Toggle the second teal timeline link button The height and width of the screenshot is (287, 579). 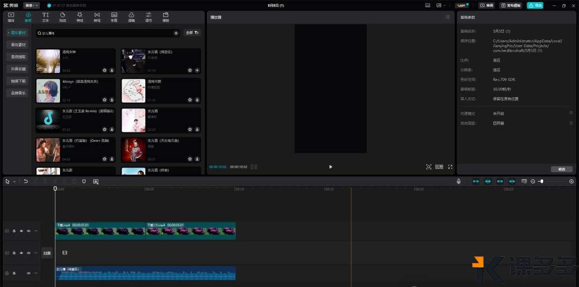(488, 181)
